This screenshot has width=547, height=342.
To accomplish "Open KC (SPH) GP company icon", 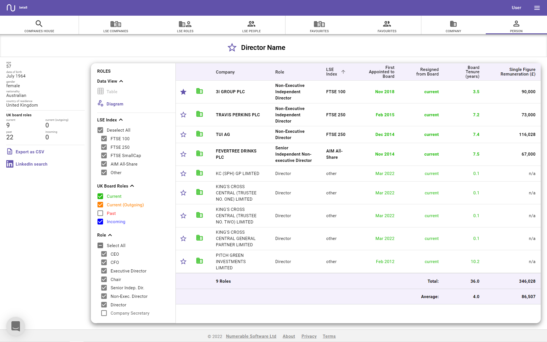I will click(199, 173).
